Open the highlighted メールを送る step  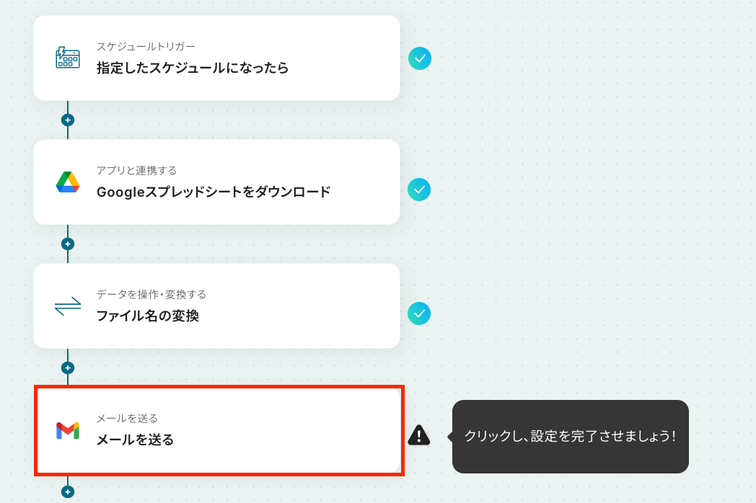(x=219, y=430)
